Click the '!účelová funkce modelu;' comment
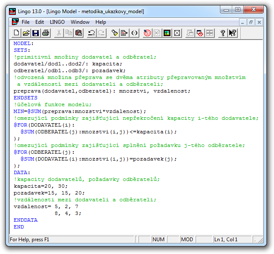The width and height of the screenshot is (274, 254). tap(52, 104)
